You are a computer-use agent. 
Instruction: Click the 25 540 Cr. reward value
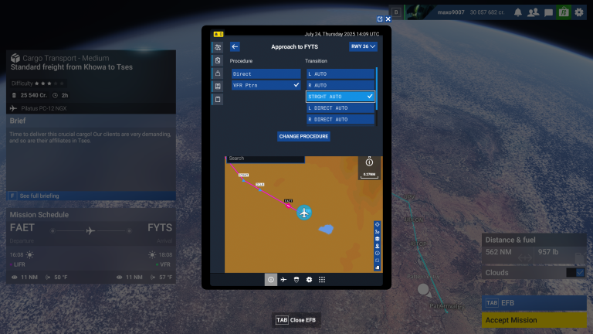tap(34, 95)
